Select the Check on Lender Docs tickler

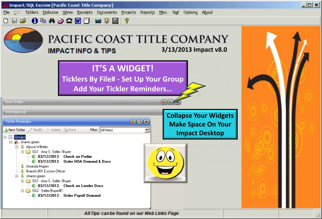click(70, 186)
